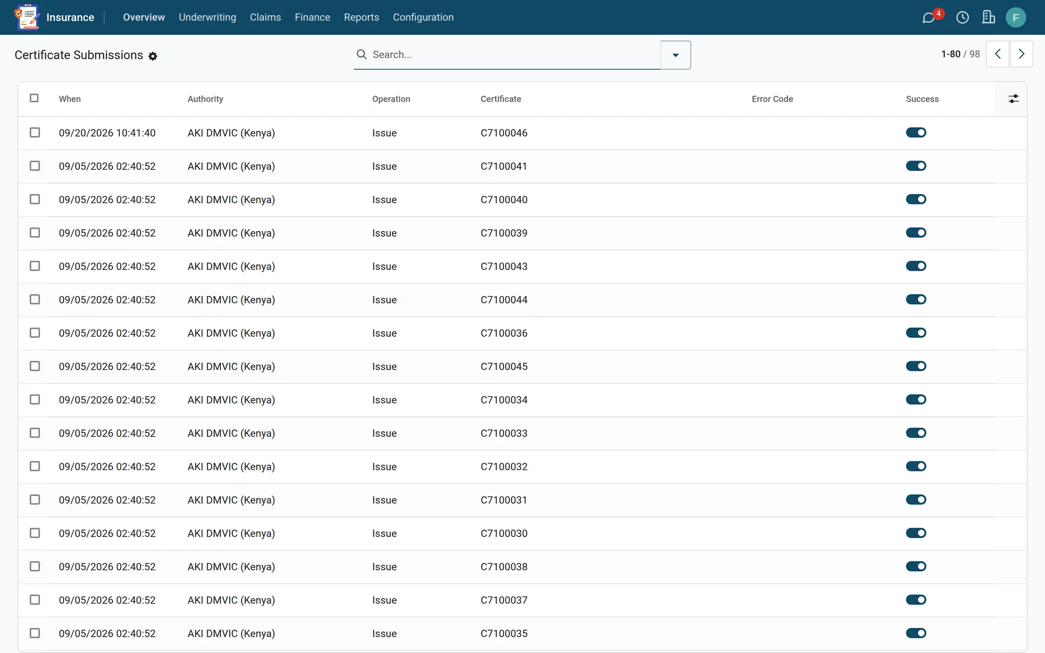The width and height of the screenshot is (1045, 653).
Task: Open the activities clock icon
Action: tap(962, 17)
